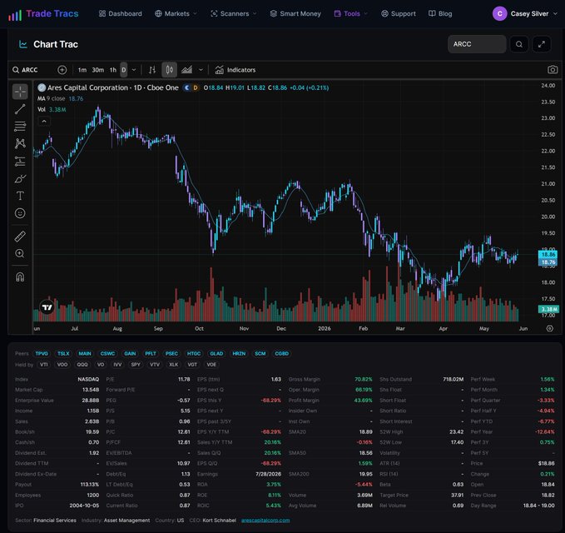
Task: Click the MAIN peer ticker
Action: 85,353
